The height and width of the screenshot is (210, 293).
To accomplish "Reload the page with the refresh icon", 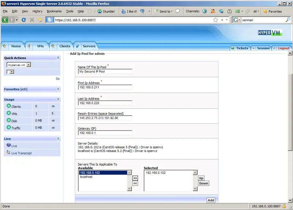I will (24, 20).
